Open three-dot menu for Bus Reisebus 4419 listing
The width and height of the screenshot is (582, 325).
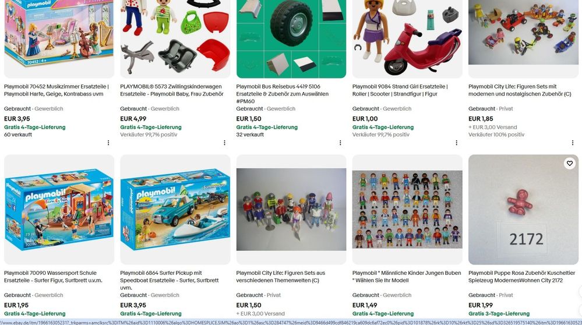pyautogui.click(x=340, y=143)
